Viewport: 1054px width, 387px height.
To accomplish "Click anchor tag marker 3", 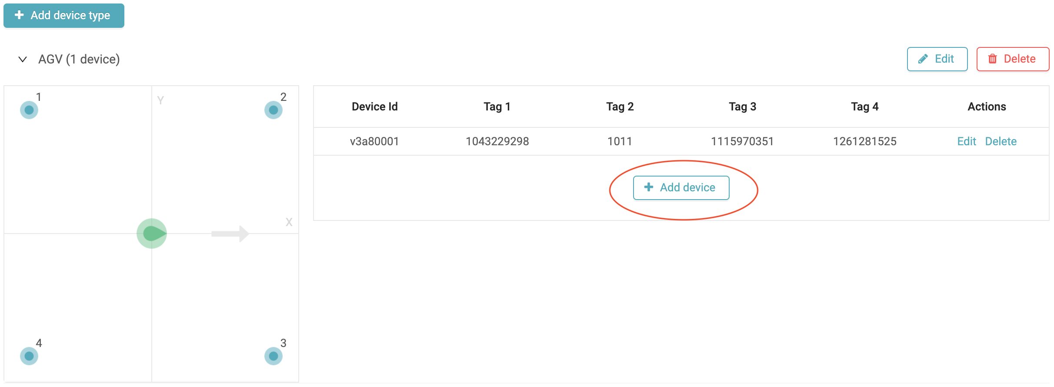I will [274, 356].
